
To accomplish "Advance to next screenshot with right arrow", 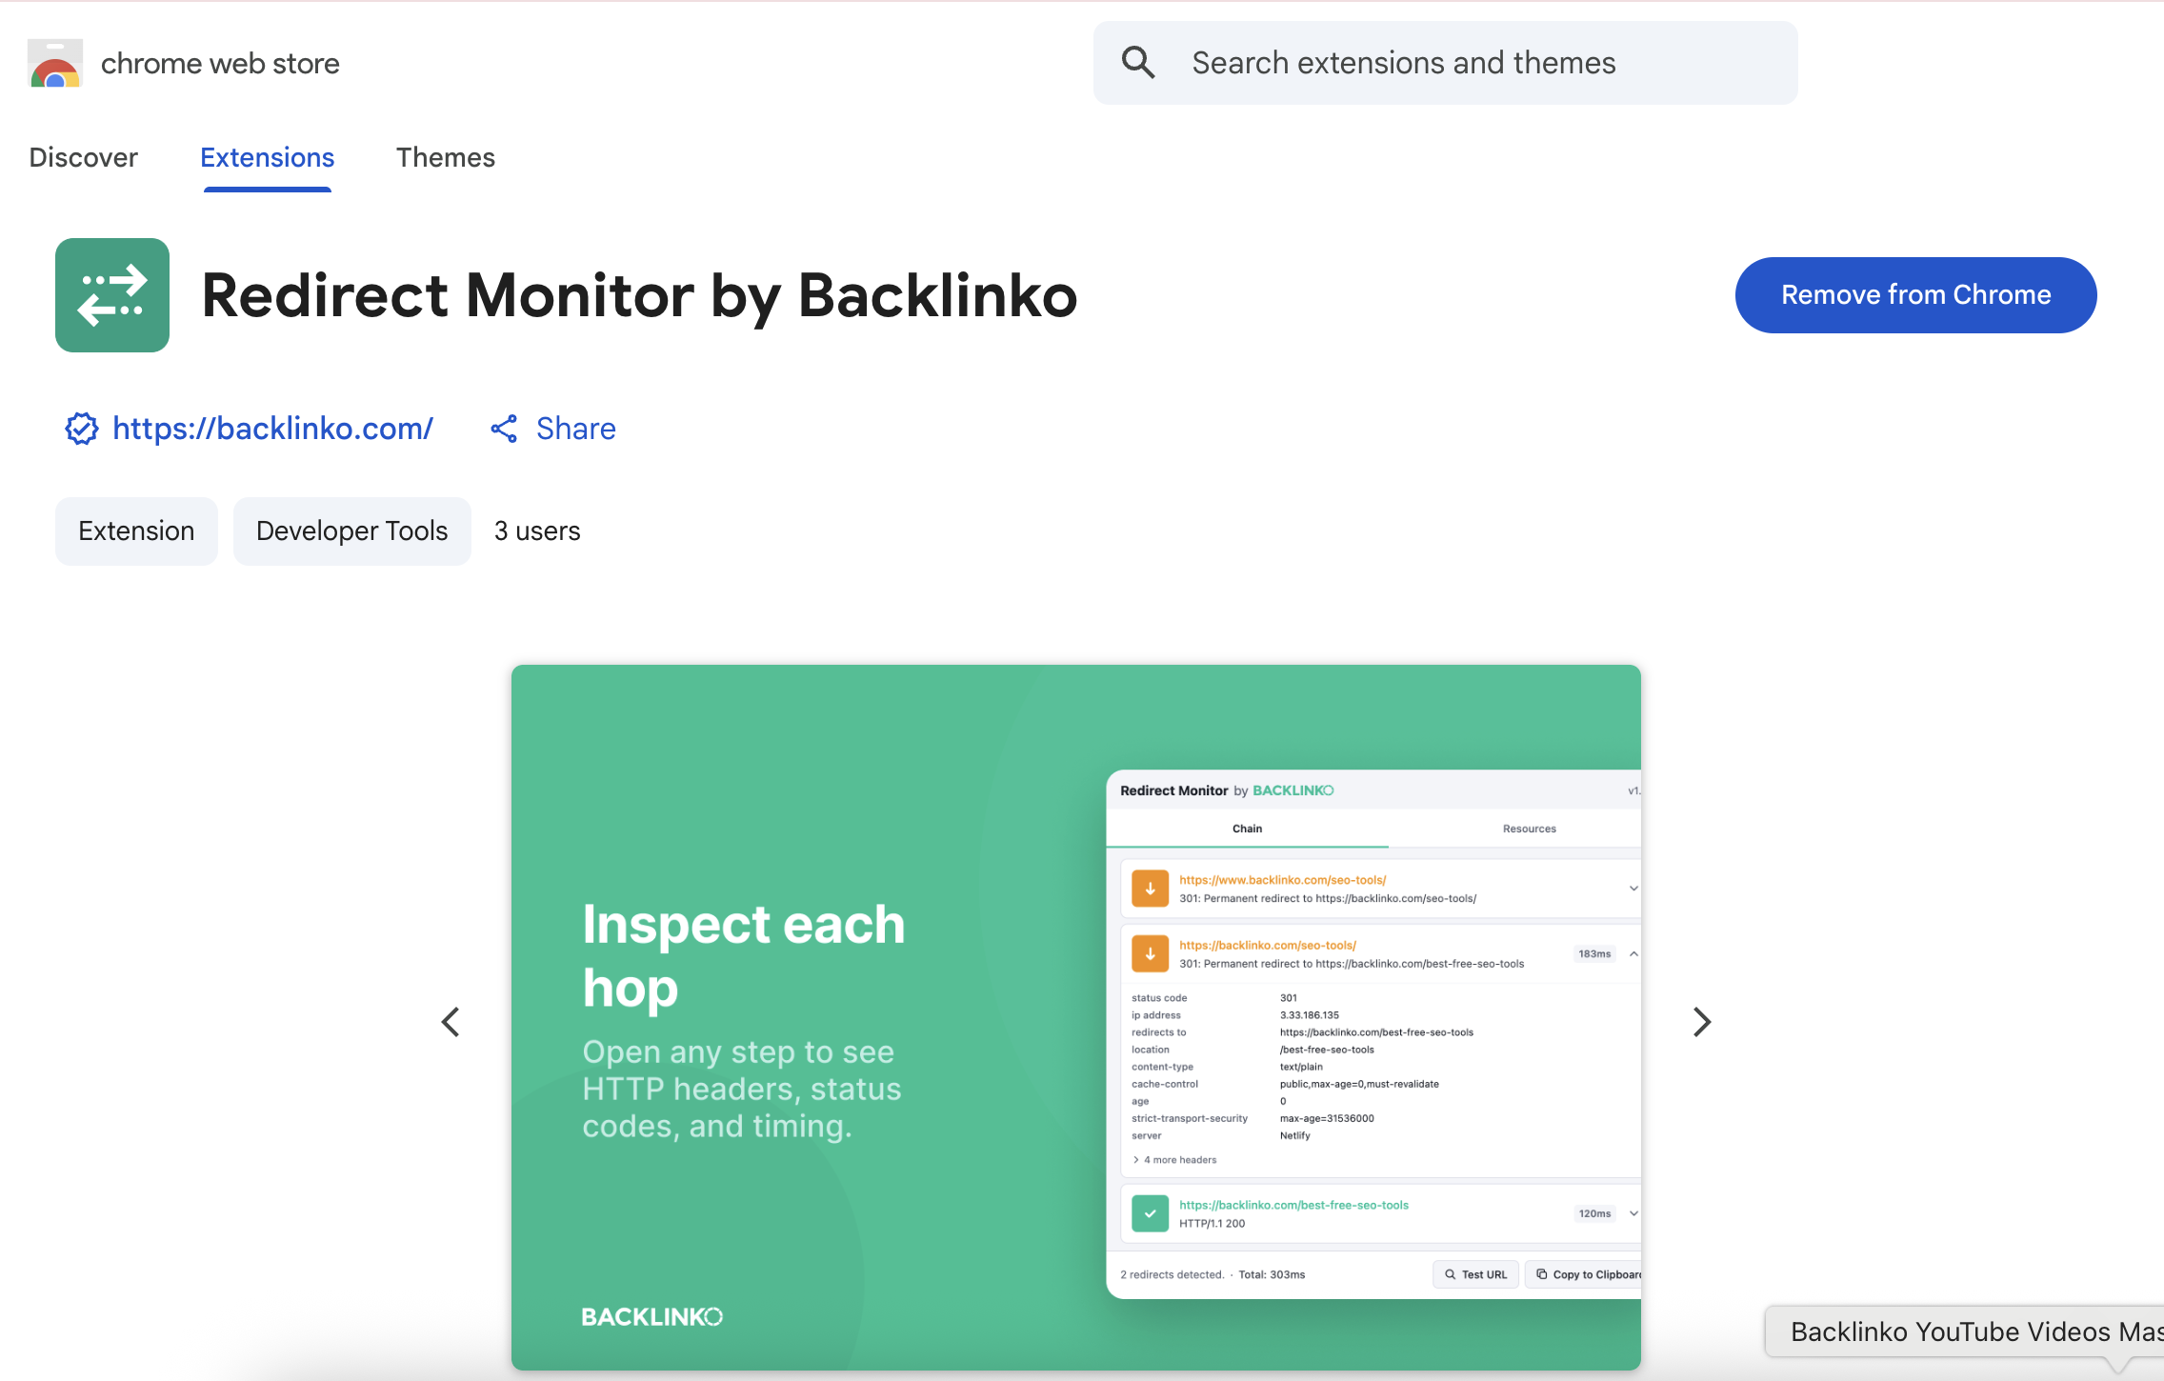I will (x=1702, y=1022).
